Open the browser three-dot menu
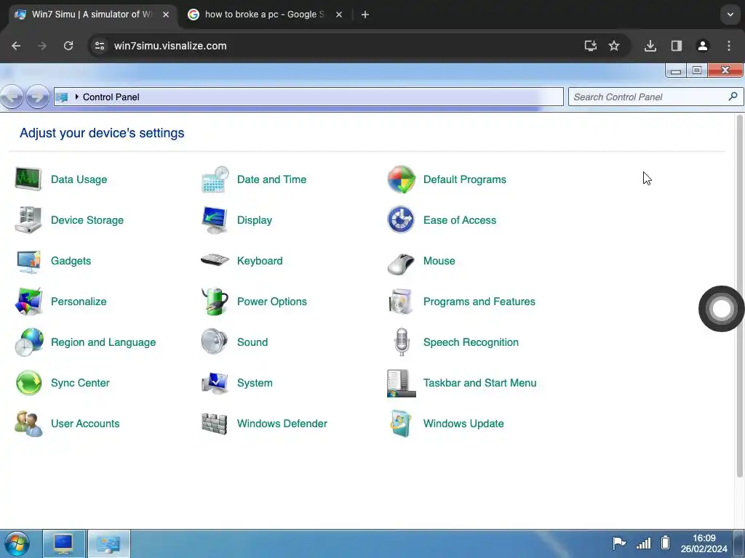Screen dimensions: 745x558 729,46
